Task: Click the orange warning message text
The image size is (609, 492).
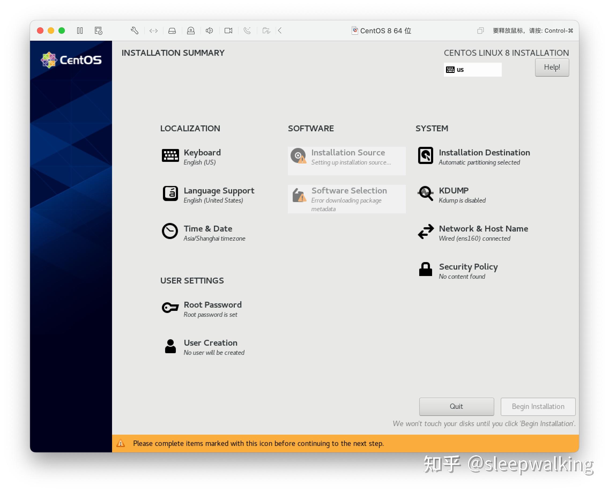Action: (258, 443)
